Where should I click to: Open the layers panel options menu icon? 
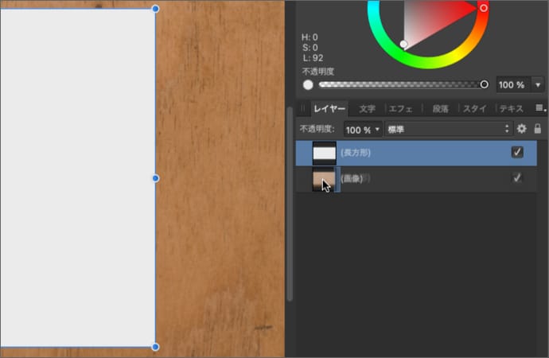(539, 108)
